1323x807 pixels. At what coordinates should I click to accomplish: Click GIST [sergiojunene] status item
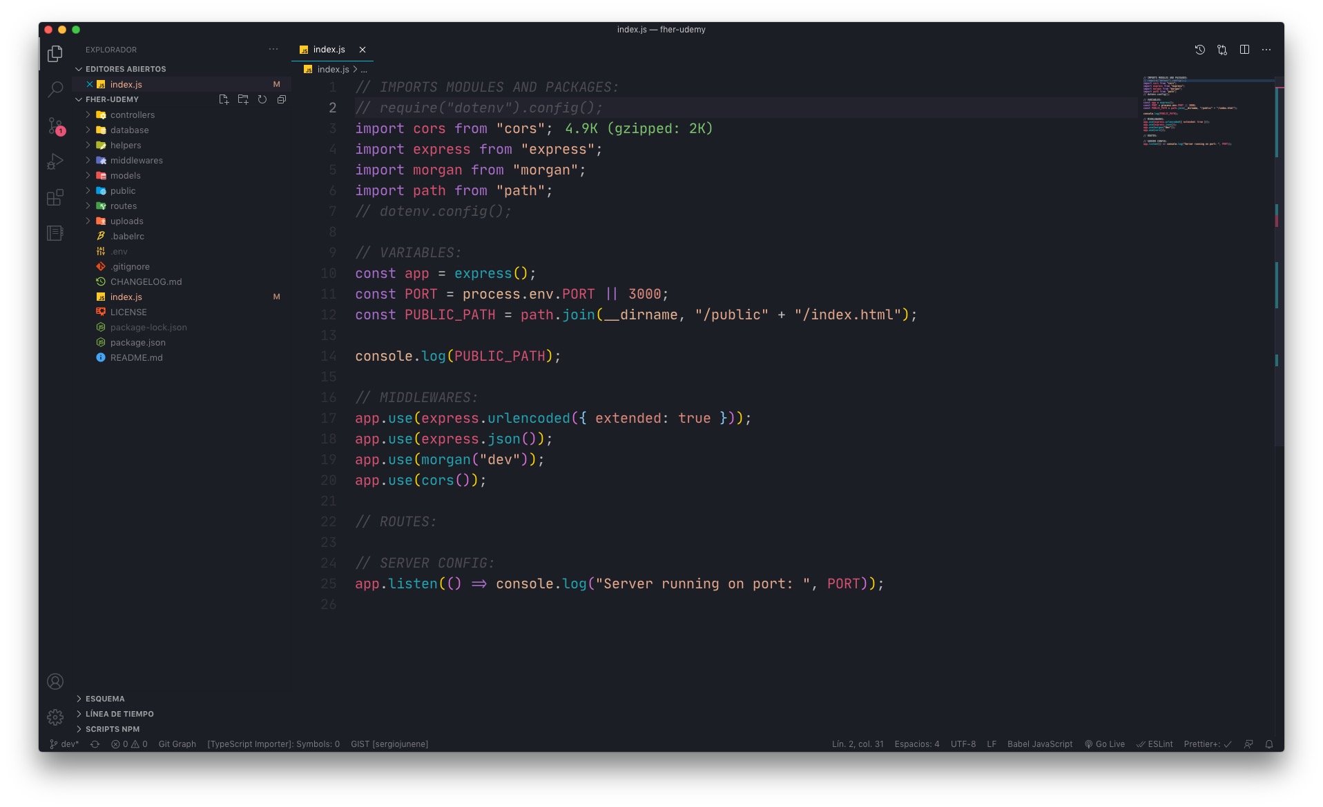click(x=389, y=744)
